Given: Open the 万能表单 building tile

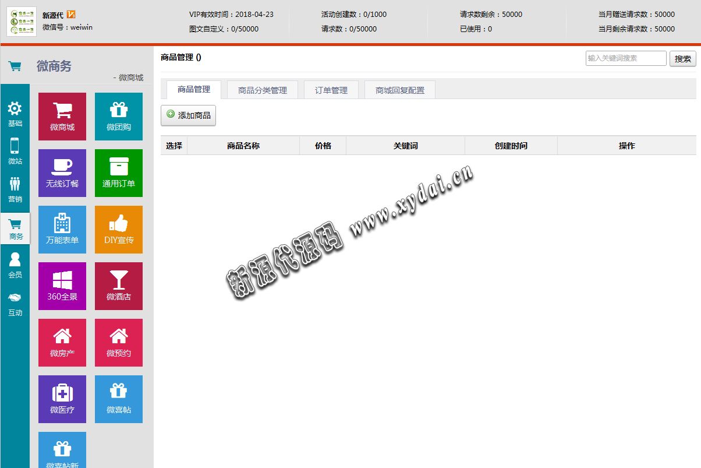Looking at the screenshot, I should pyautogui.click(x=62, y=230).
